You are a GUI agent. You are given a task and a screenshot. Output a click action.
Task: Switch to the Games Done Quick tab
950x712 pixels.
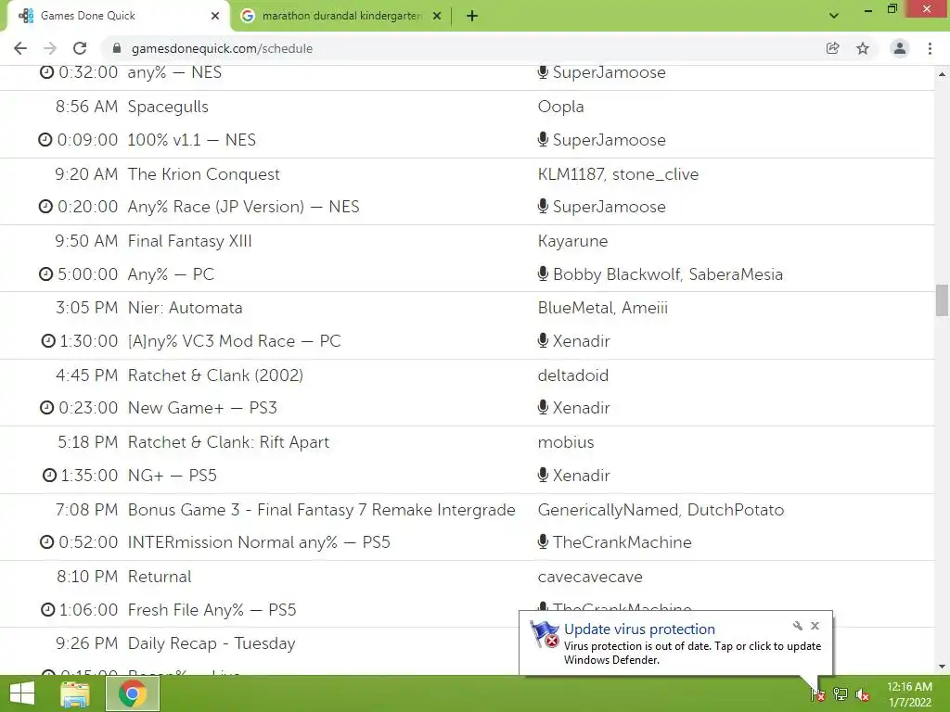click(x=118, y=17)
